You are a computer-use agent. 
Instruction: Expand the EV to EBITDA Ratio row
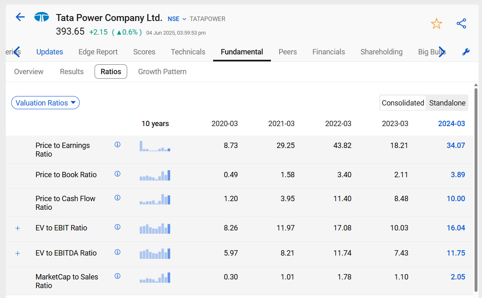coord(17,253)
